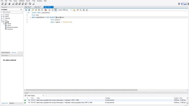This screenshot has width=189, height=106.
Task: Switch to the Administration tab
Action: (6, 53)
